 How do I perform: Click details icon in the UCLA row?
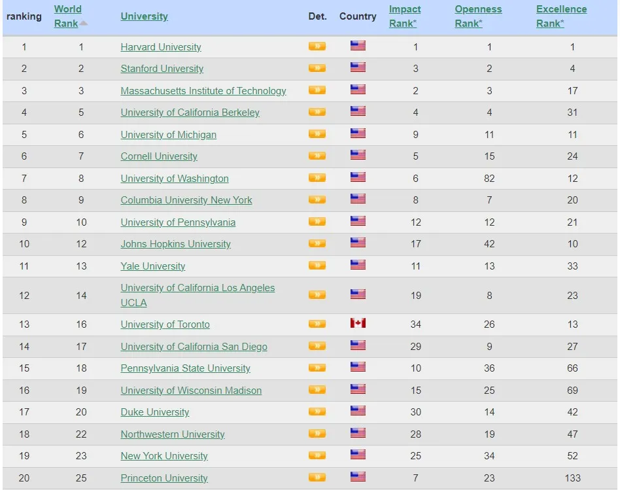pos(317,295)
